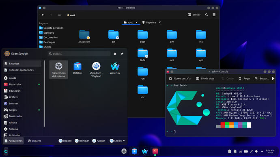Click the Buscar search field in launcher
The height and width of the screenshot is (157, 280).
tap(79, 54)
